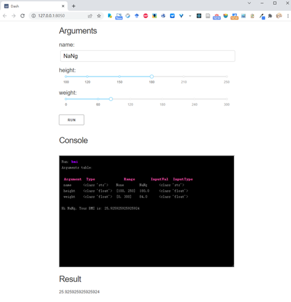
Task: Set height slider to the 150 mark
Action: tap(120, 77)
